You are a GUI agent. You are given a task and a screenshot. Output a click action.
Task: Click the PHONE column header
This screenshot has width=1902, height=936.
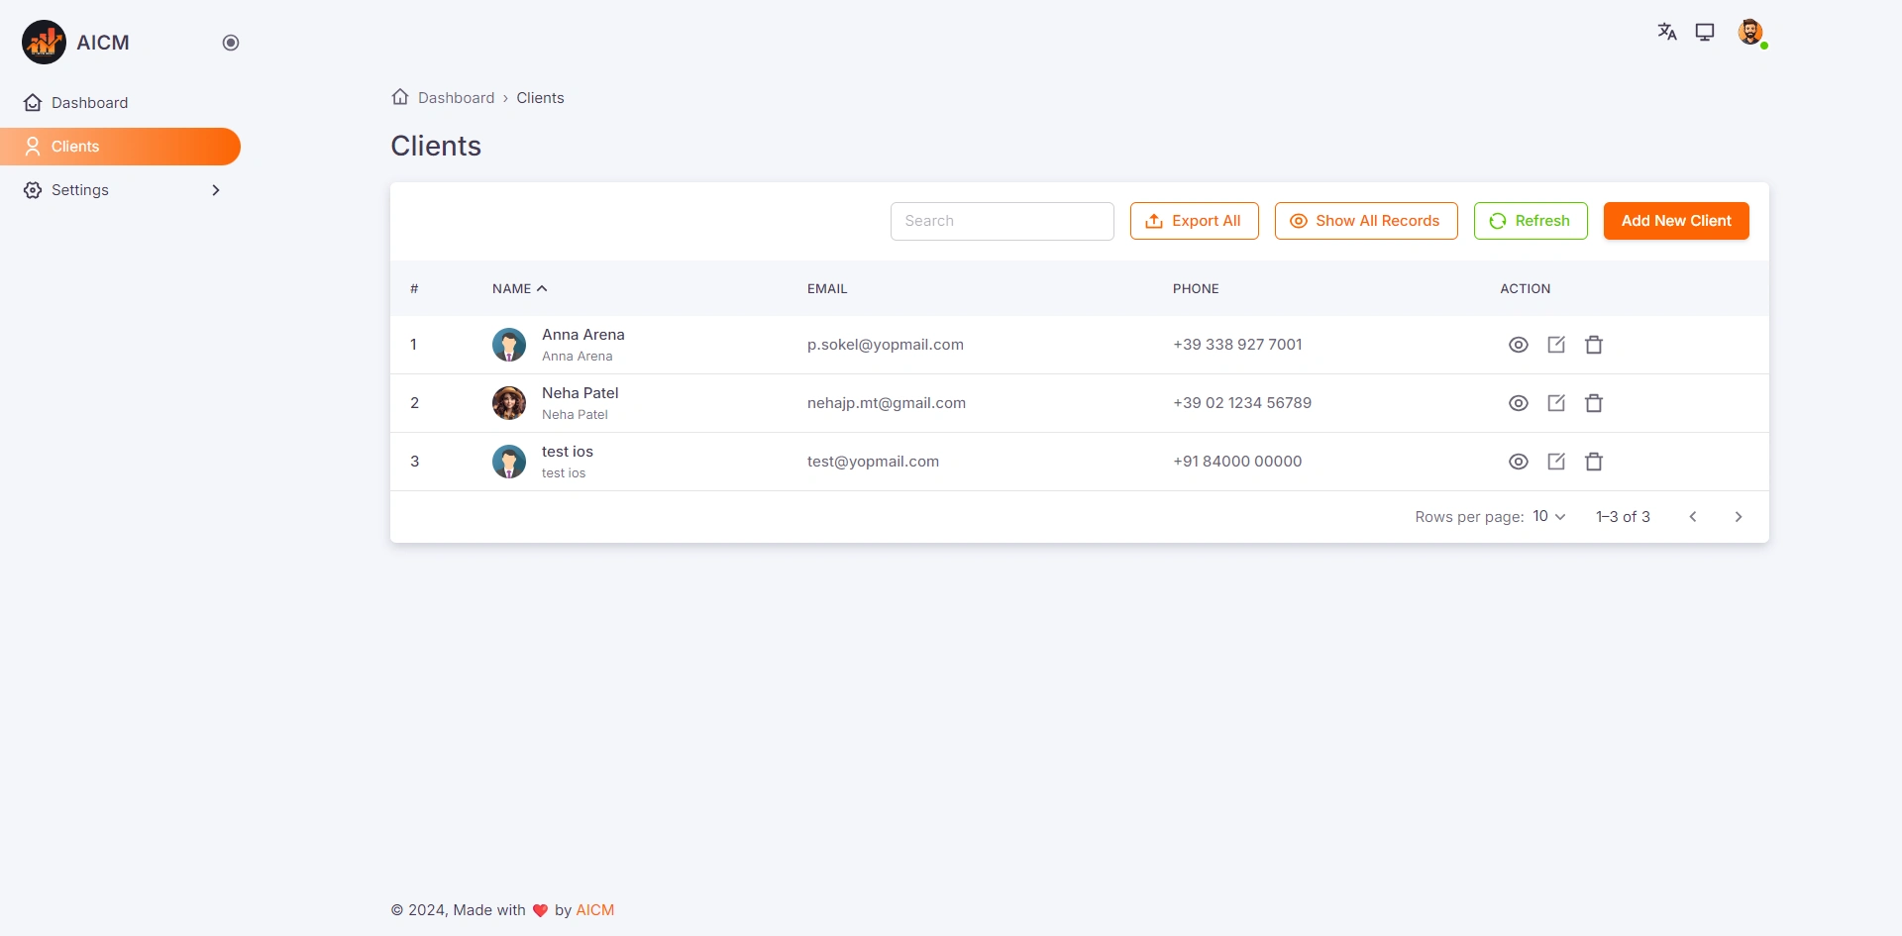[x=1196, y=289]
